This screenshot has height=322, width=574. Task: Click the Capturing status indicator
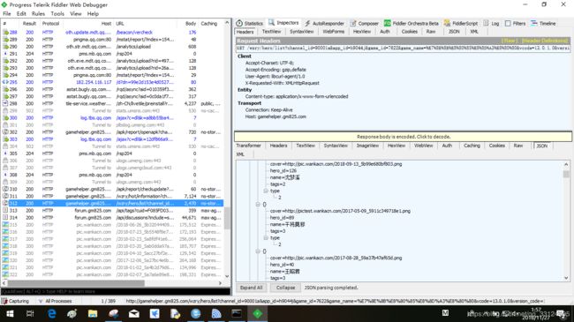tap(15, 301)
